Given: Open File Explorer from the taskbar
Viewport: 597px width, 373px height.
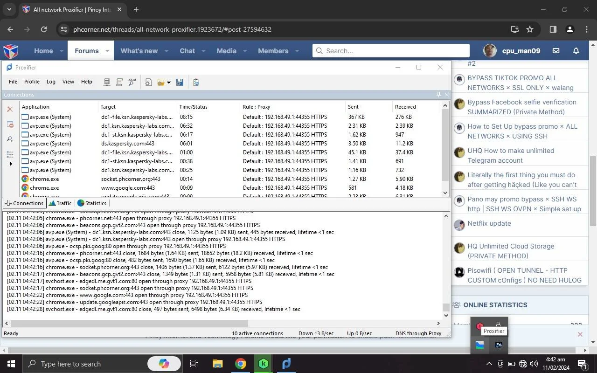Looking at the screenshot, I should [218, 364].
